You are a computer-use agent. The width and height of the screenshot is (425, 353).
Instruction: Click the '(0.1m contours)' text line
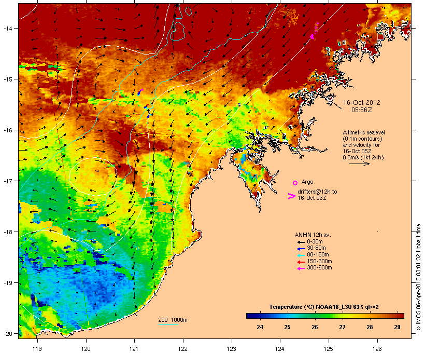(x=362, y=139)
